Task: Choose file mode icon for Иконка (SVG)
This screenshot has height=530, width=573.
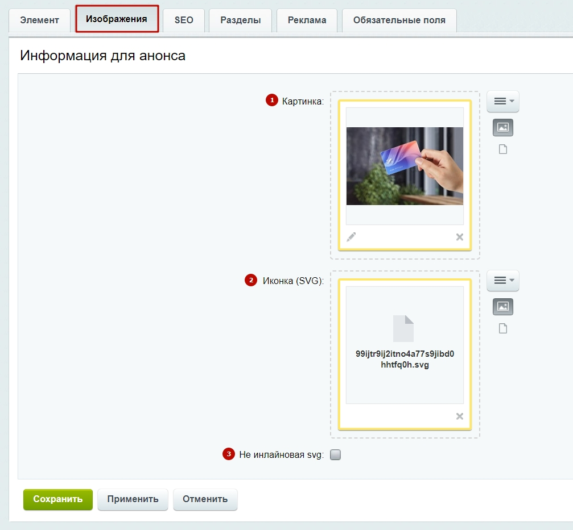Action: (503, 329)
